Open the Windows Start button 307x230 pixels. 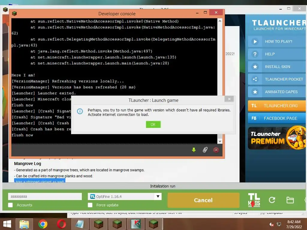click(x=7, y=224)
